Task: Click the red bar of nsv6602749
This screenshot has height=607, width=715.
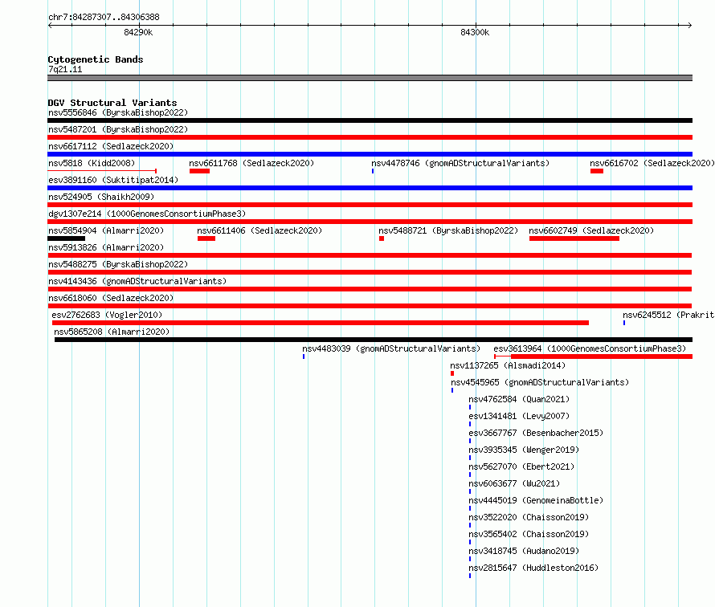Action: click(574, 238)
